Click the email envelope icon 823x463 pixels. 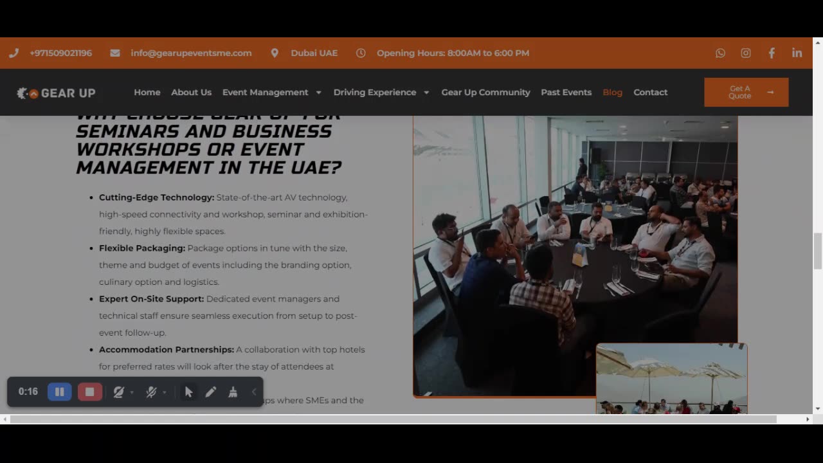click(115, 53)
